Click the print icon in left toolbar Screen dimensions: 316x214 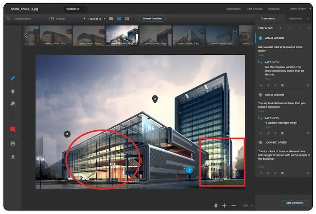click(x=13, y=143)
